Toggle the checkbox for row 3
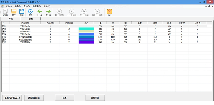Viewport: 214px width, 105px height. pos(3,31)
